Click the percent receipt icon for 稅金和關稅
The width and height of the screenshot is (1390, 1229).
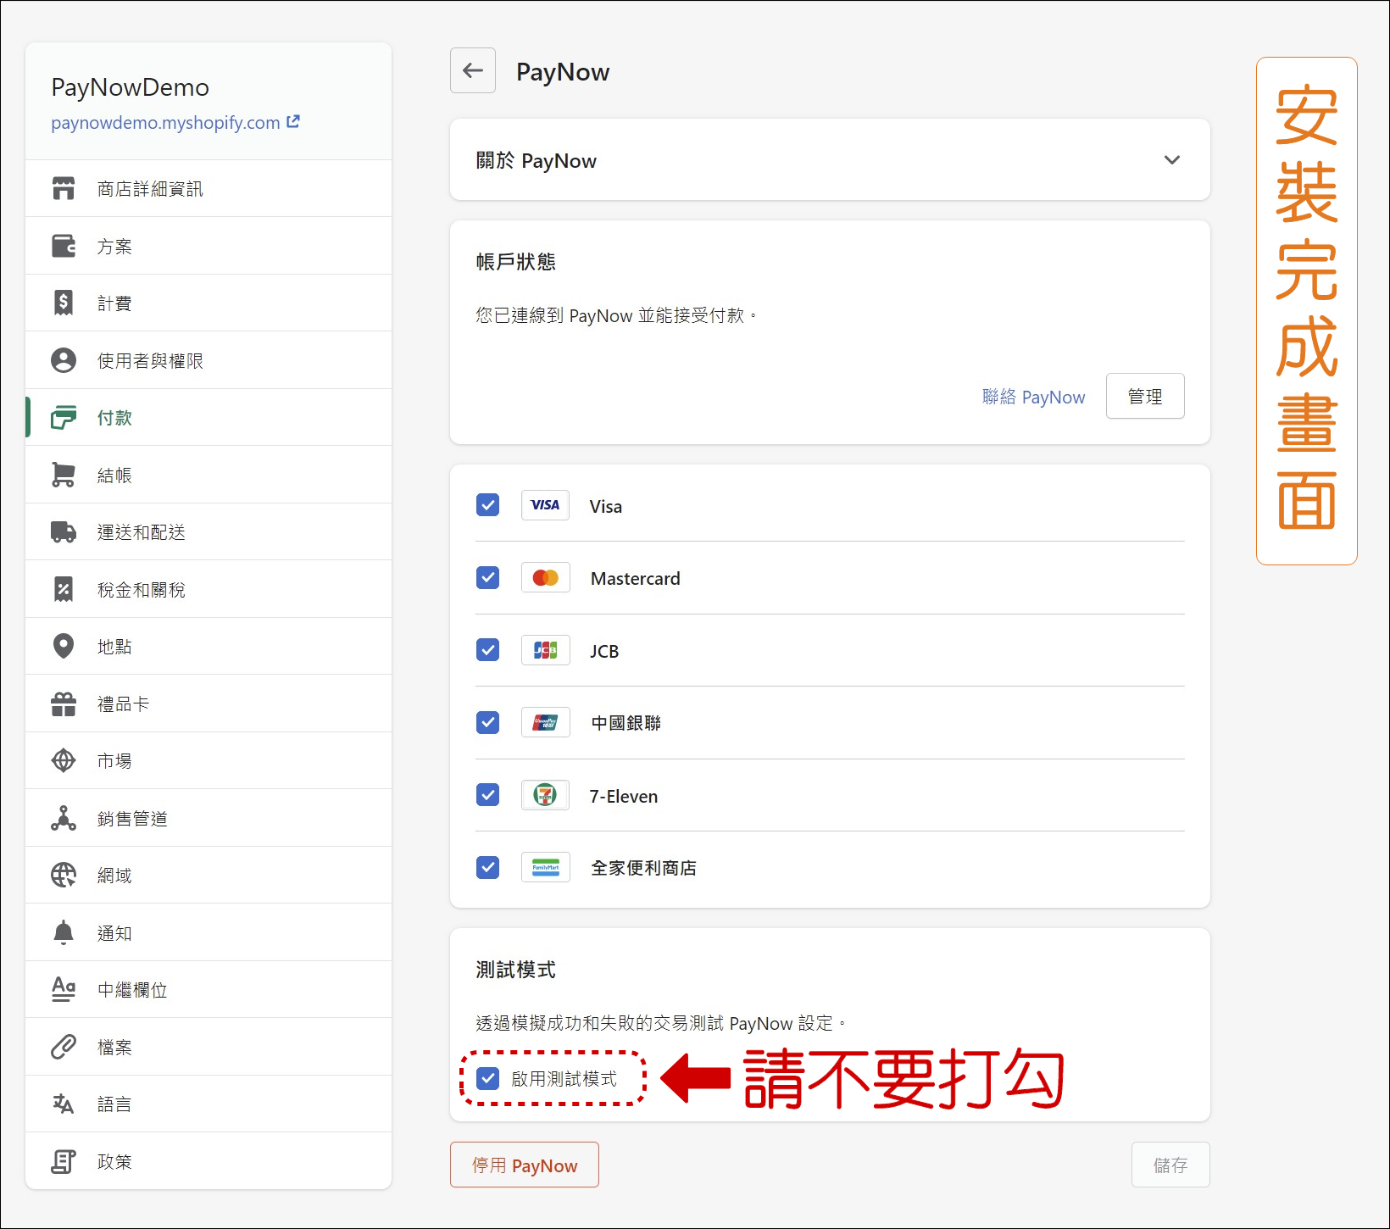pyautogui.click(x=64, y=589)
